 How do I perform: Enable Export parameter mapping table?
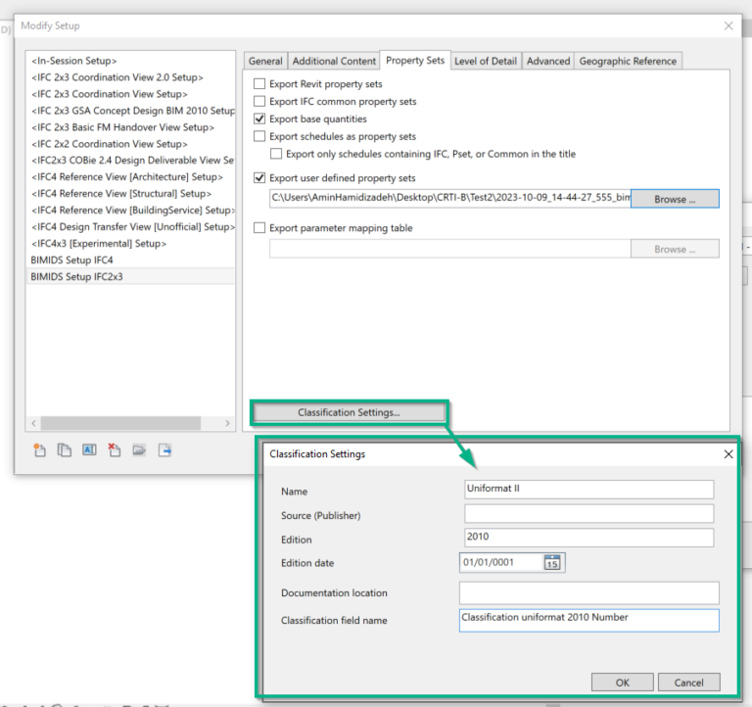[x=259, y=228]
